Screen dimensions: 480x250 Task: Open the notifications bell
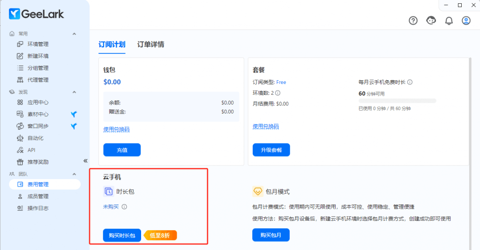coord(449,21)
